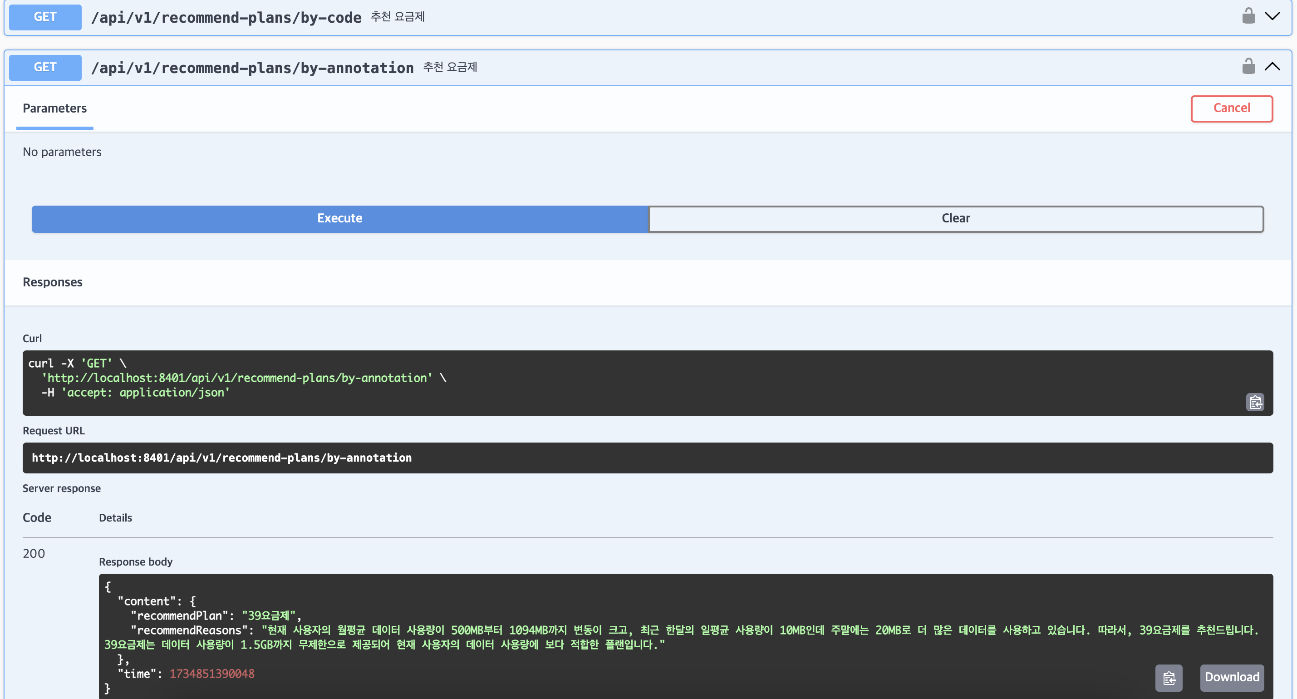The height and width of the screenshot is (699, 1297).
Task: Expand the by-code endpoint chevron
Action: 1272,16
